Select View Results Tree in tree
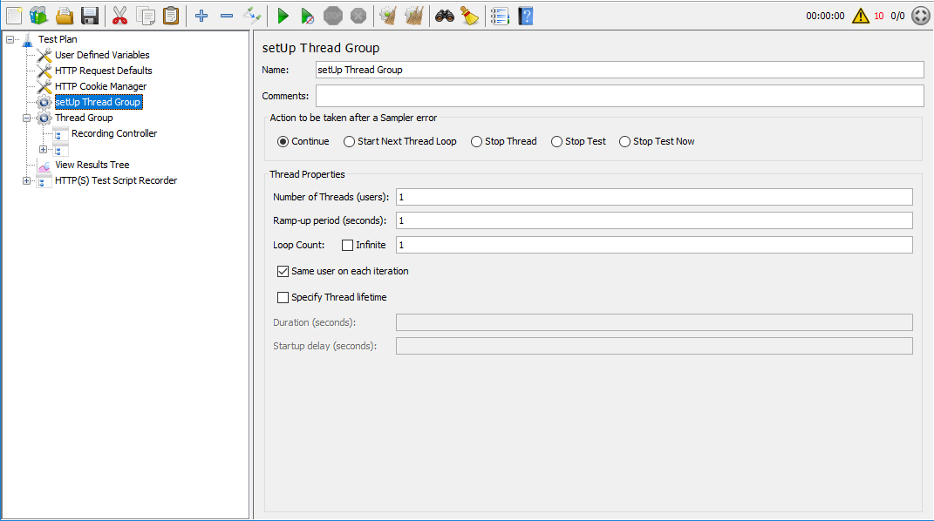Screen dimensions: 934x521 coord(92,165)
